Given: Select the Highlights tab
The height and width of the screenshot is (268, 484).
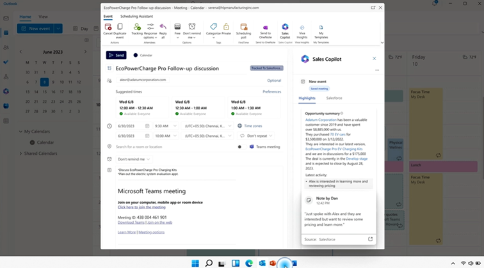Looking at the screenshot, I should click(x=307, y=98).
